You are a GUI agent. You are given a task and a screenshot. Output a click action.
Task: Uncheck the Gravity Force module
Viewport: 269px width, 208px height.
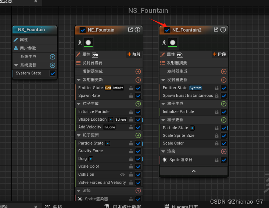[x=138, y=151]
